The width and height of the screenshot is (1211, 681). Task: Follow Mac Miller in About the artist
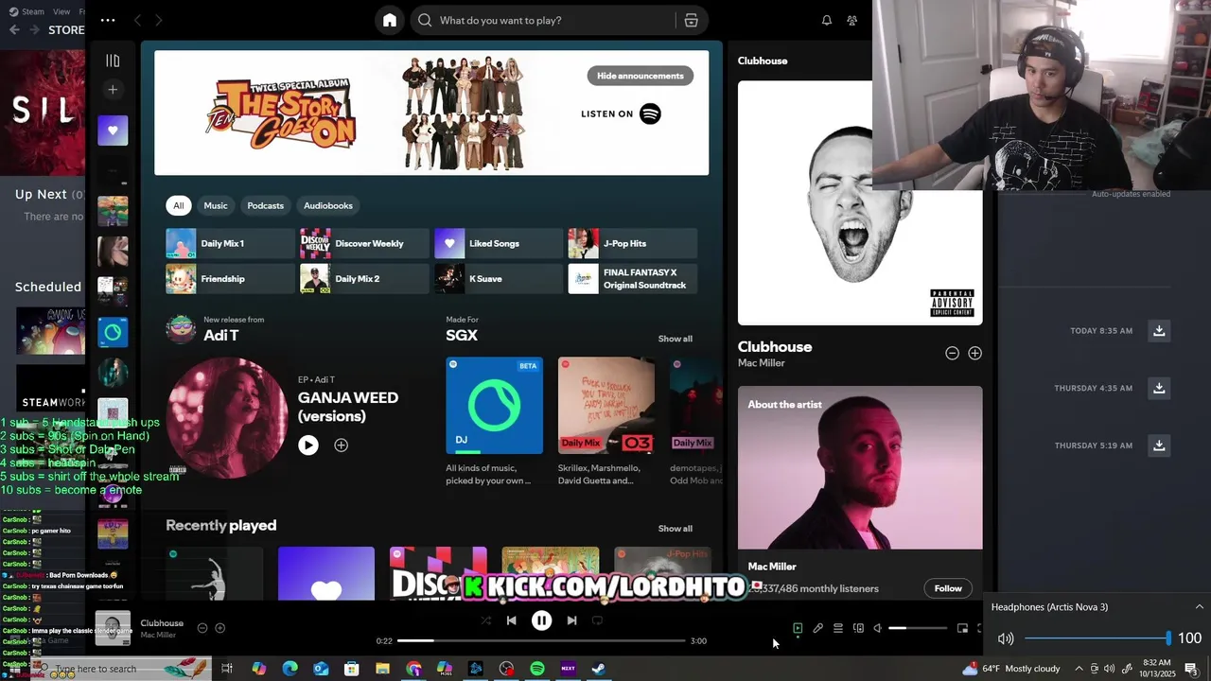coord(948,588)
